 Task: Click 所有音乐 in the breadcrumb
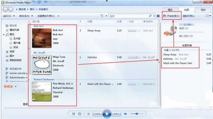43,9
